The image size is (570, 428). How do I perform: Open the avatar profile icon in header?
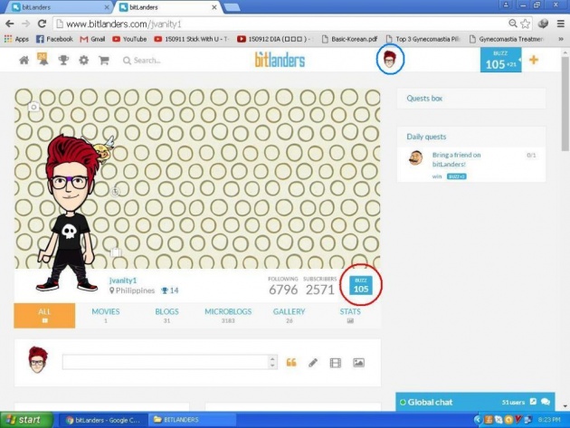point(390,59)
